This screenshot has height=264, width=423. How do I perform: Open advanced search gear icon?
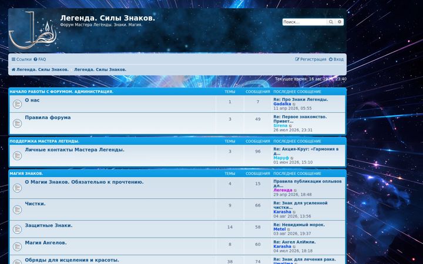point(340,22)
